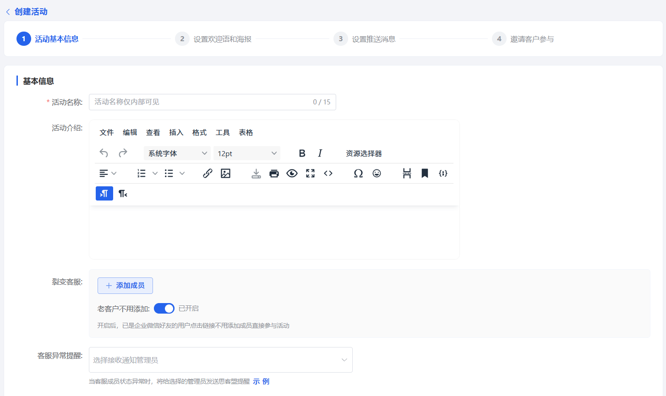
Task: Focus the 活动名称 input field
Action: [x=213, y=102]
